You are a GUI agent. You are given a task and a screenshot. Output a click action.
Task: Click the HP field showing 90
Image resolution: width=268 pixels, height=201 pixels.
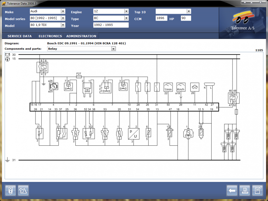[x=186, y=18]
